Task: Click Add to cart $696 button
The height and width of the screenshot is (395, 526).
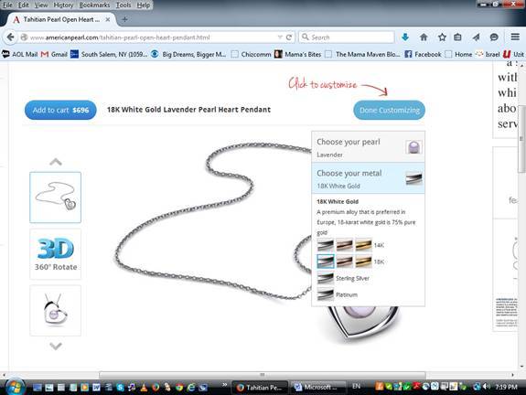Action: [x=60, y=110]
